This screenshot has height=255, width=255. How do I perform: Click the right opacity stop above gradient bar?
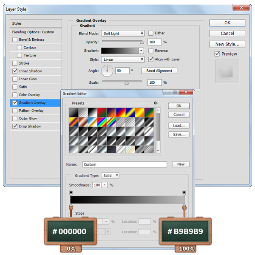click(184, 193)
